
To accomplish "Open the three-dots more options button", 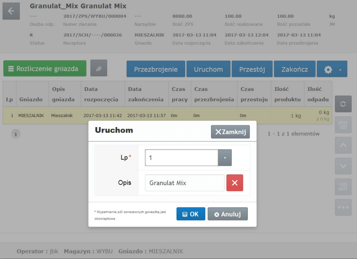I will click(x=343, y=207).
